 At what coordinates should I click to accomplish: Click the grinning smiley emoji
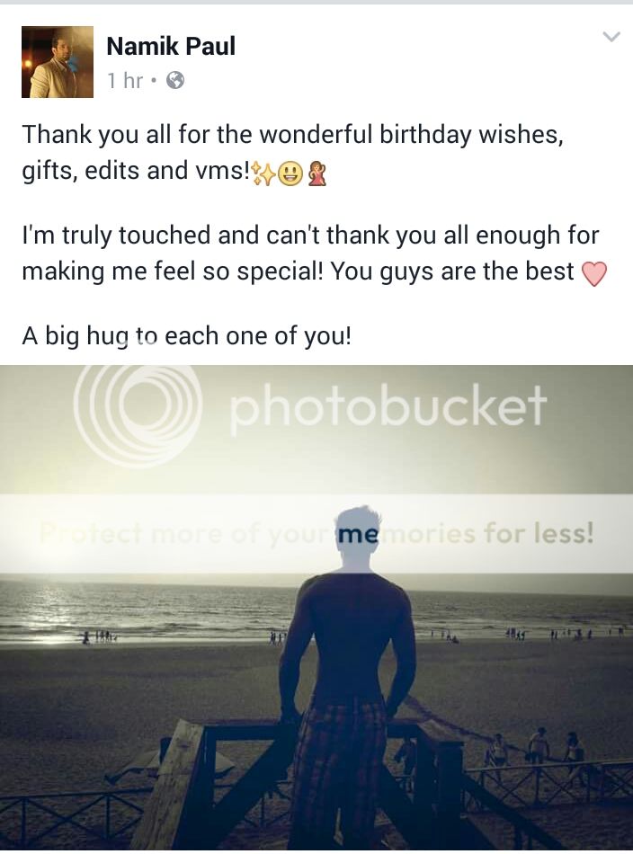(x=290, y=174)
